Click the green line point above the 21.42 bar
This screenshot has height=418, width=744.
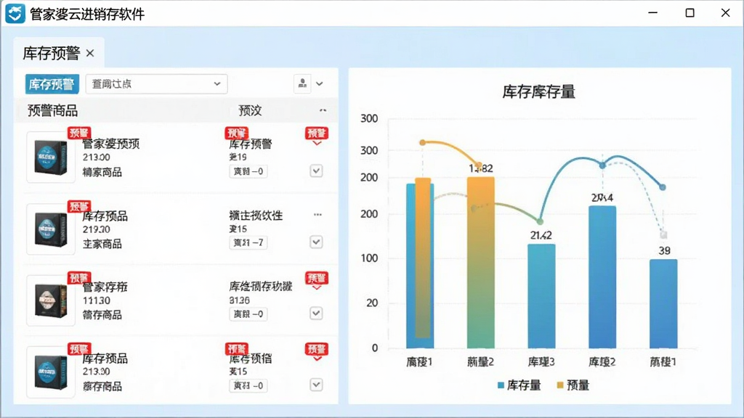pyautogui.click(x=540, y=222)
